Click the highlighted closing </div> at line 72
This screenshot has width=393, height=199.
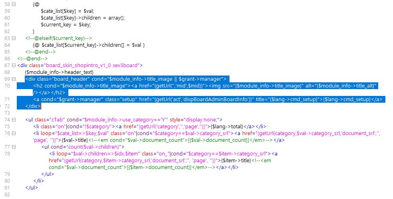[33, 106]
